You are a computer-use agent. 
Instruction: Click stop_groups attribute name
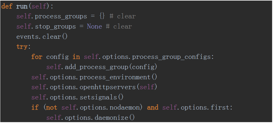click(55, 27)
